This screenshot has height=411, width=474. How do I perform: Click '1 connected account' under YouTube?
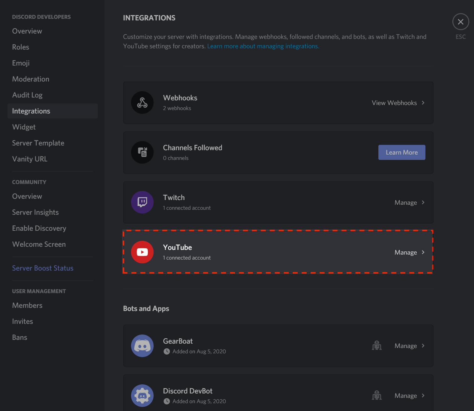tap(187, 258)
